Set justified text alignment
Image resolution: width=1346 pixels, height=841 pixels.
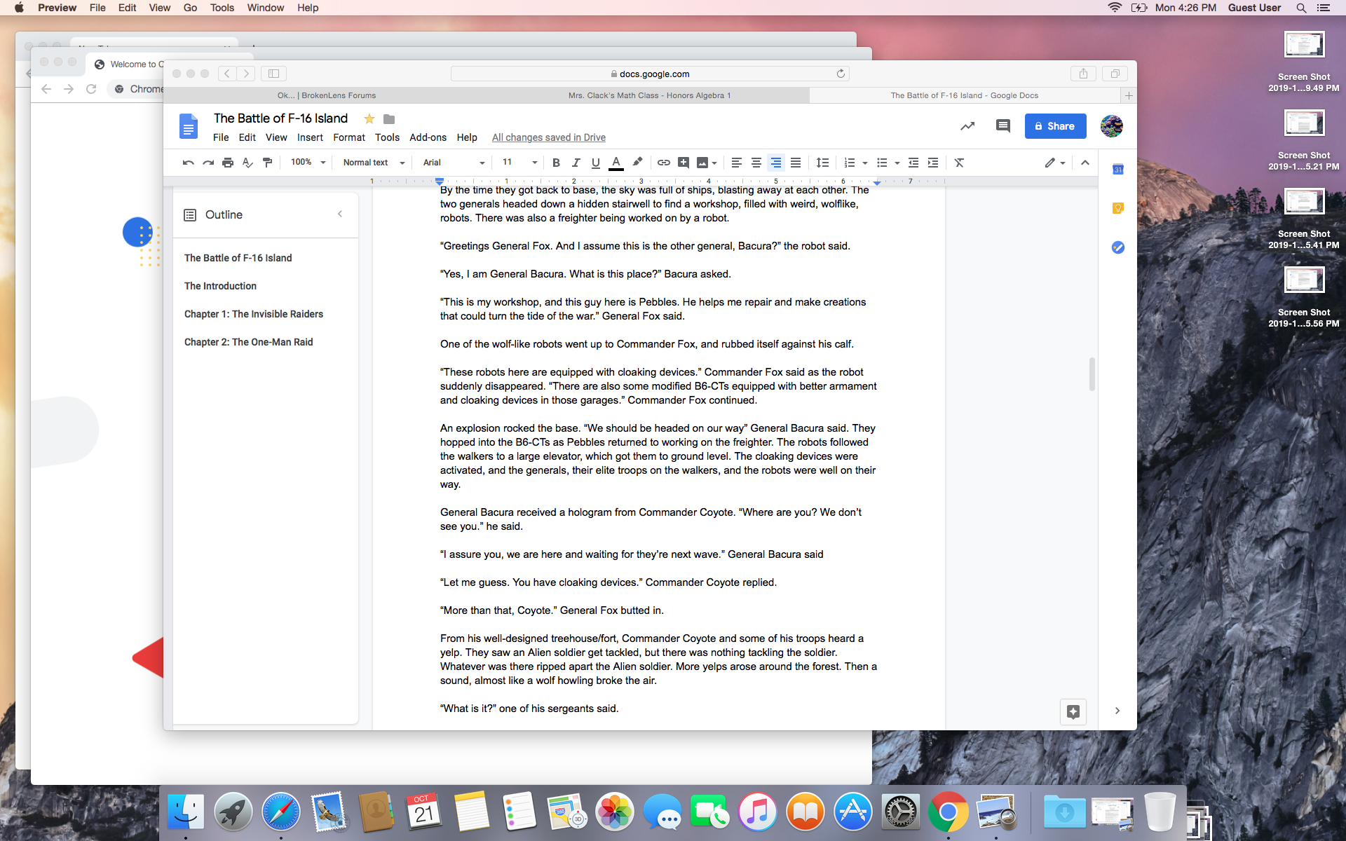(796, 163)
